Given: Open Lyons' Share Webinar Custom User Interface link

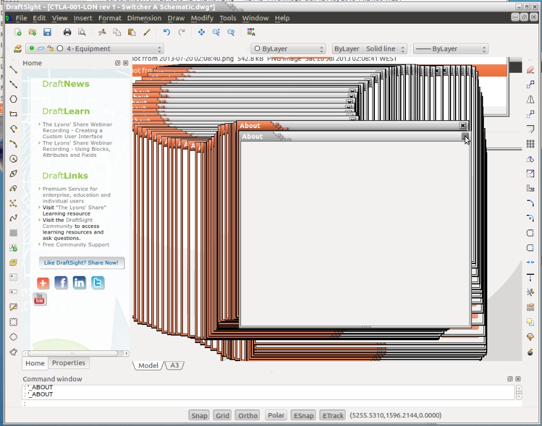Looking at the screenshot, I should pos(77,130).
